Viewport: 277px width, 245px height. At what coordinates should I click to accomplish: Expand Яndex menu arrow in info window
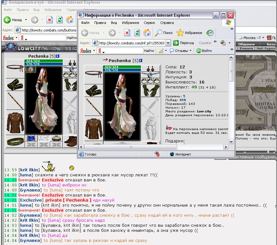click(94, 51)
